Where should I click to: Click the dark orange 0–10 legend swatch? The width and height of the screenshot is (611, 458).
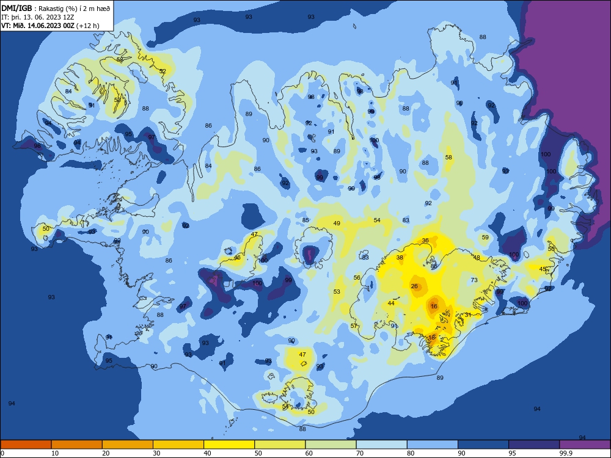coord(26,445)
